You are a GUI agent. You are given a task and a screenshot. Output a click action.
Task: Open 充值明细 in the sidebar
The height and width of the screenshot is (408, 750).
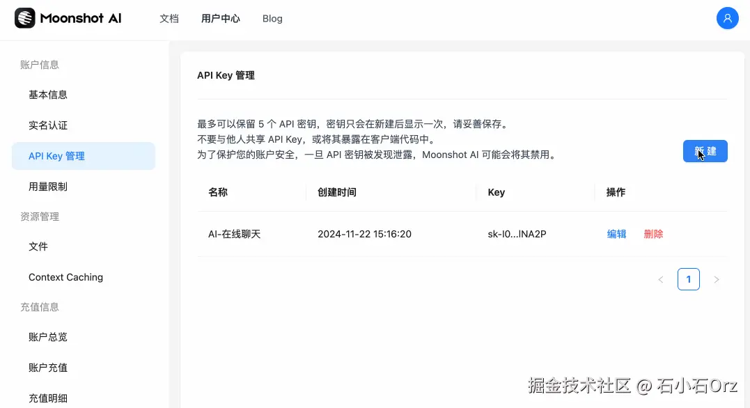tap(84, 398)
